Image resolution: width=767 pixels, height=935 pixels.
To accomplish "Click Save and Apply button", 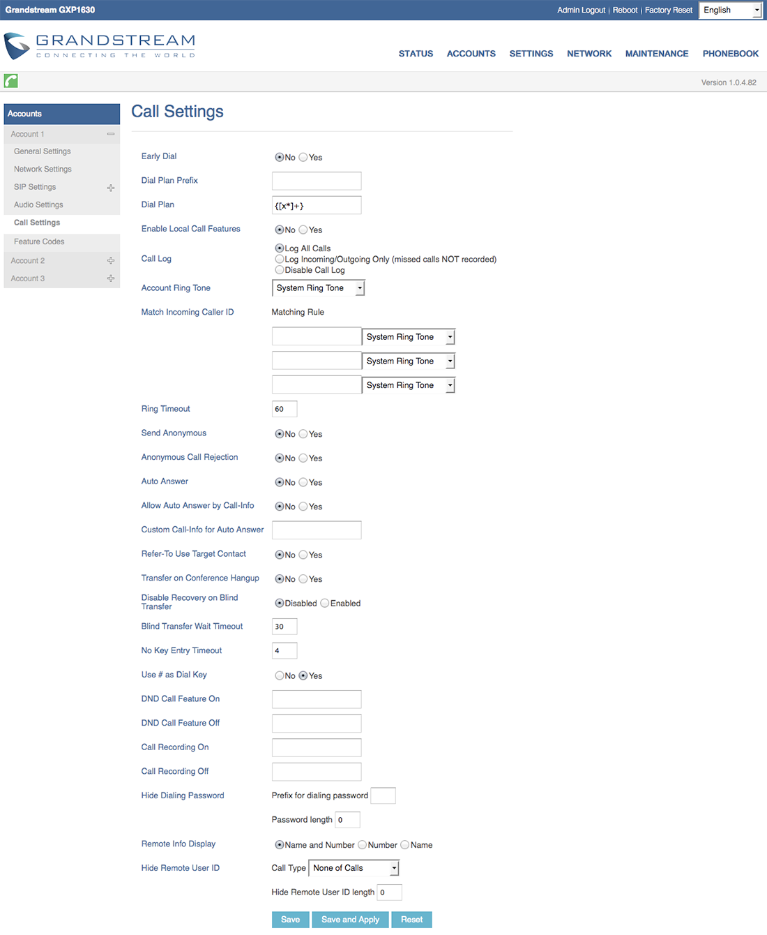I will (351, 920).
